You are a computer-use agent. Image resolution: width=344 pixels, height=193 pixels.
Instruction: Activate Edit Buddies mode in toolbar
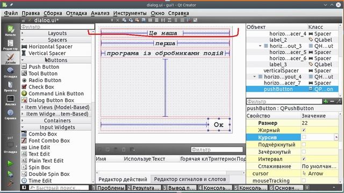pos(137,20)
